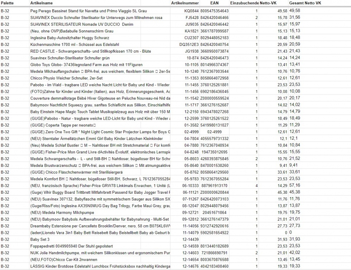Select article number CU2307

[192, 38]
